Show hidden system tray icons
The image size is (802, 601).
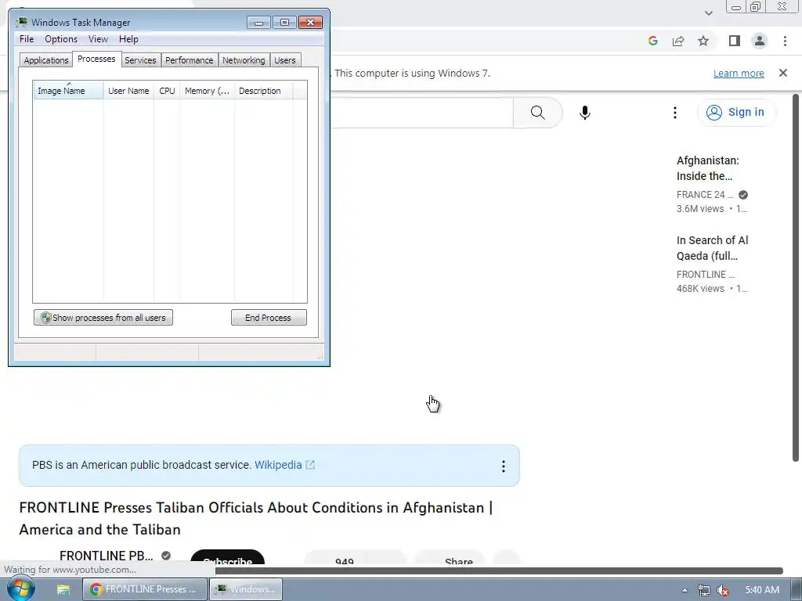click(685, 590)
